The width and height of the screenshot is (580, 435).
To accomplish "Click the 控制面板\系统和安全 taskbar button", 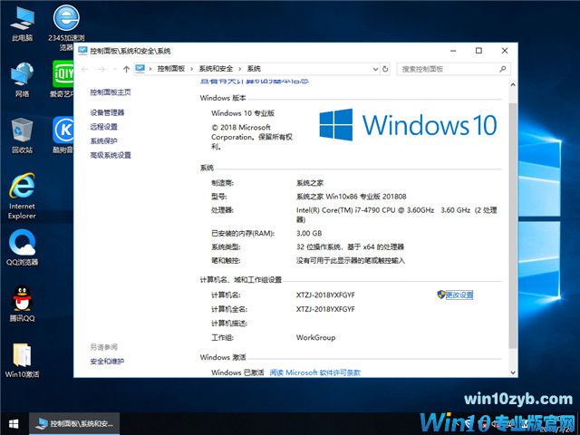I will click(74, 424).
